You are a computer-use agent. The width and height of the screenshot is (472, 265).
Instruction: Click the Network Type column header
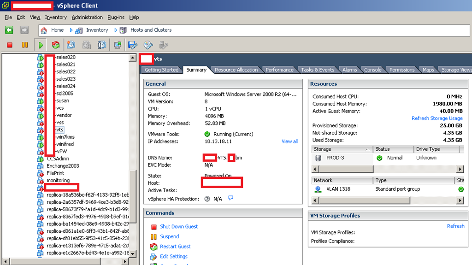(413, 180)
